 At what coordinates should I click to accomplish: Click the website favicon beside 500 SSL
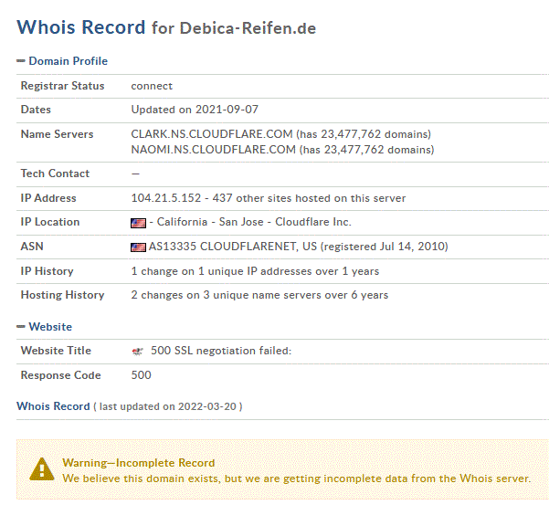pyautogui.click(x=138, y=351)
